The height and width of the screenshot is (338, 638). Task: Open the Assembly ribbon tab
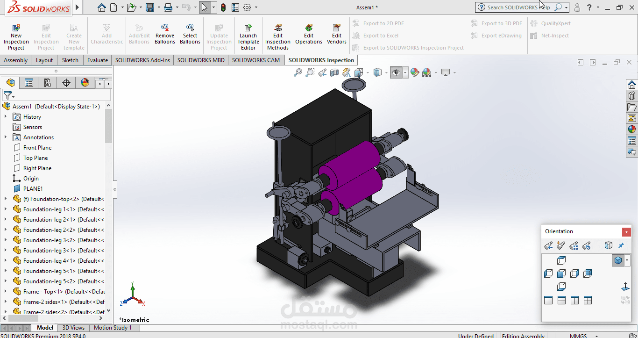pos(16,60)
